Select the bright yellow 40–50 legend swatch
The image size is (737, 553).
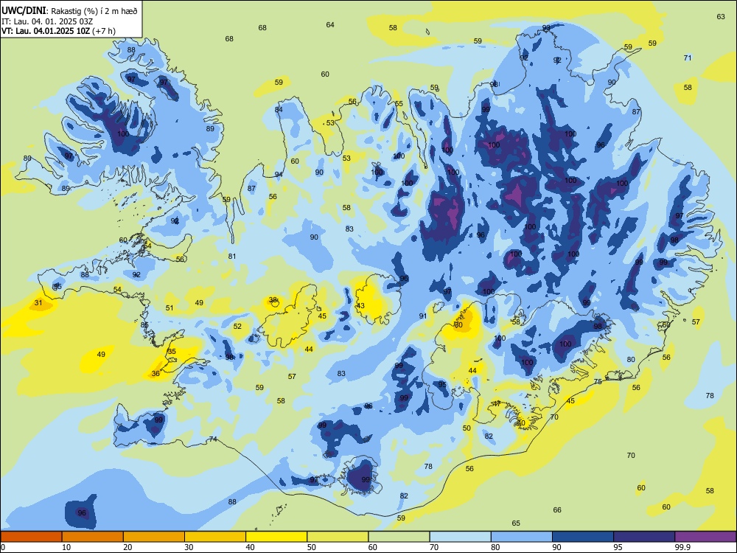coord(276,537)
